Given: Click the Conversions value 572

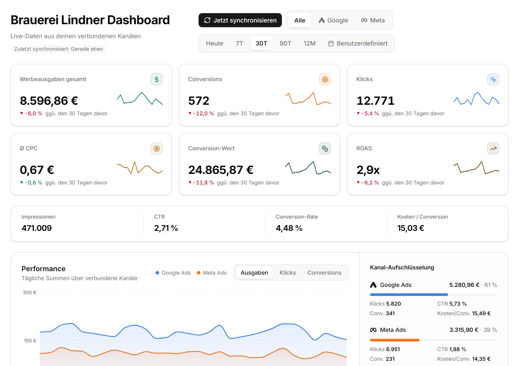Looking at the screenshot, I should [x=199, y=101].
